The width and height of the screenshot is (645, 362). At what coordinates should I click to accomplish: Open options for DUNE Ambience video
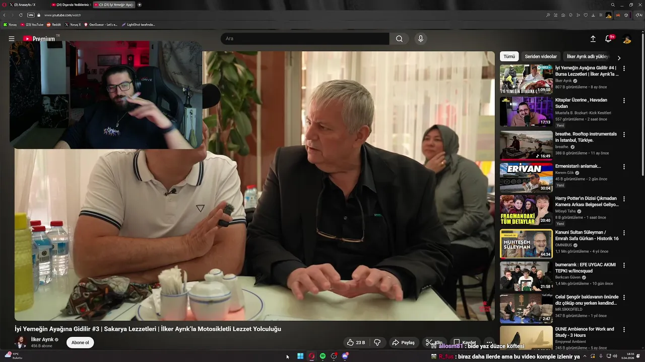[624, 330]
